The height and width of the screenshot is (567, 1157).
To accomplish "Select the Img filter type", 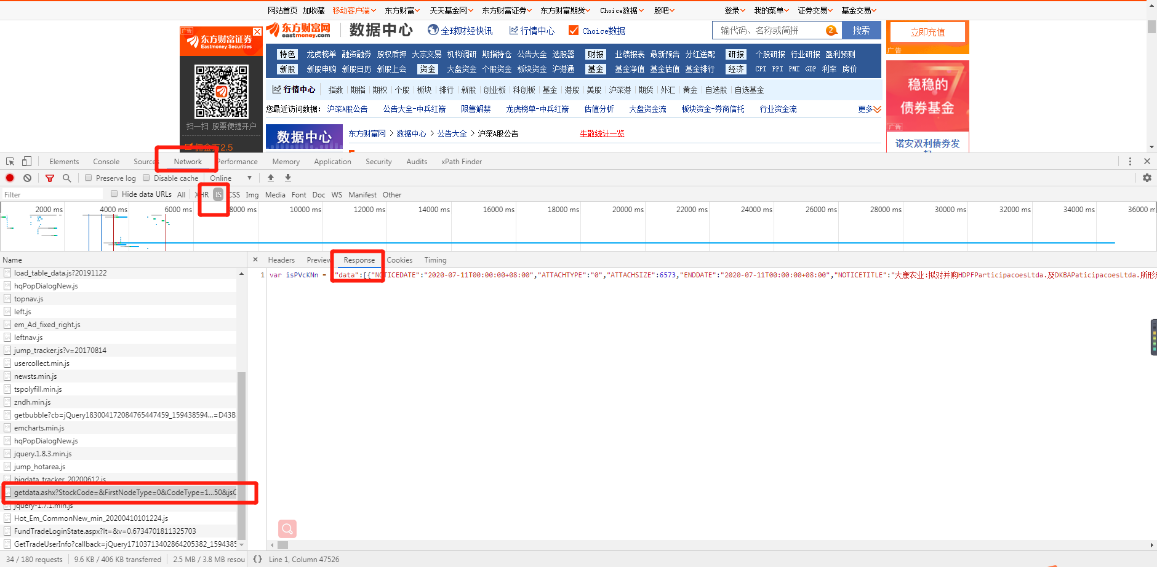I will click(252, 194).
